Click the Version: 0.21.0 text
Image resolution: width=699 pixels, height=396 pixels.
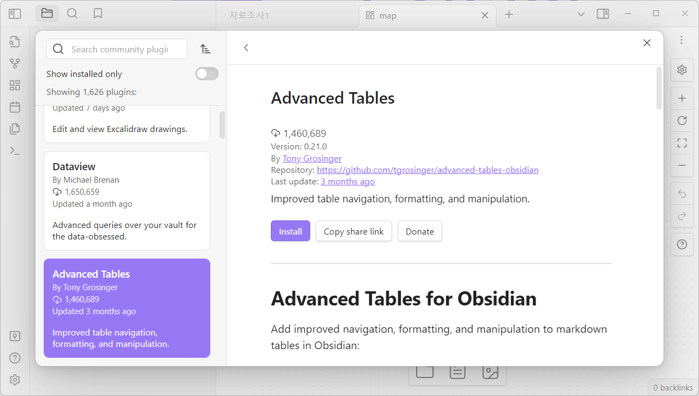[299, 147]
